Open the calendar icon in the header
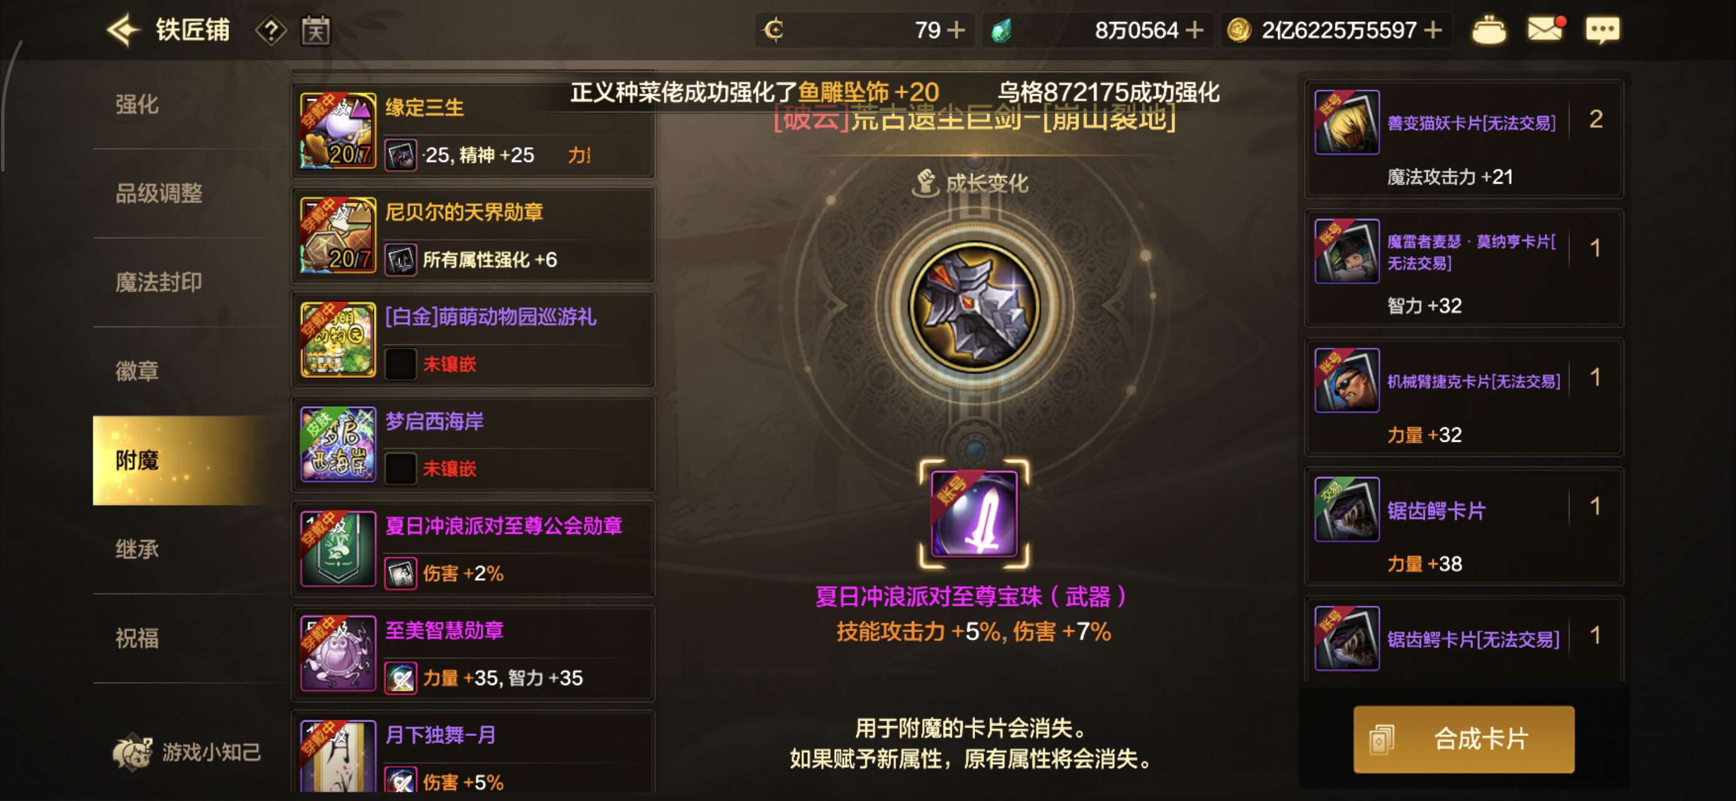 click(x=316, y=30)
